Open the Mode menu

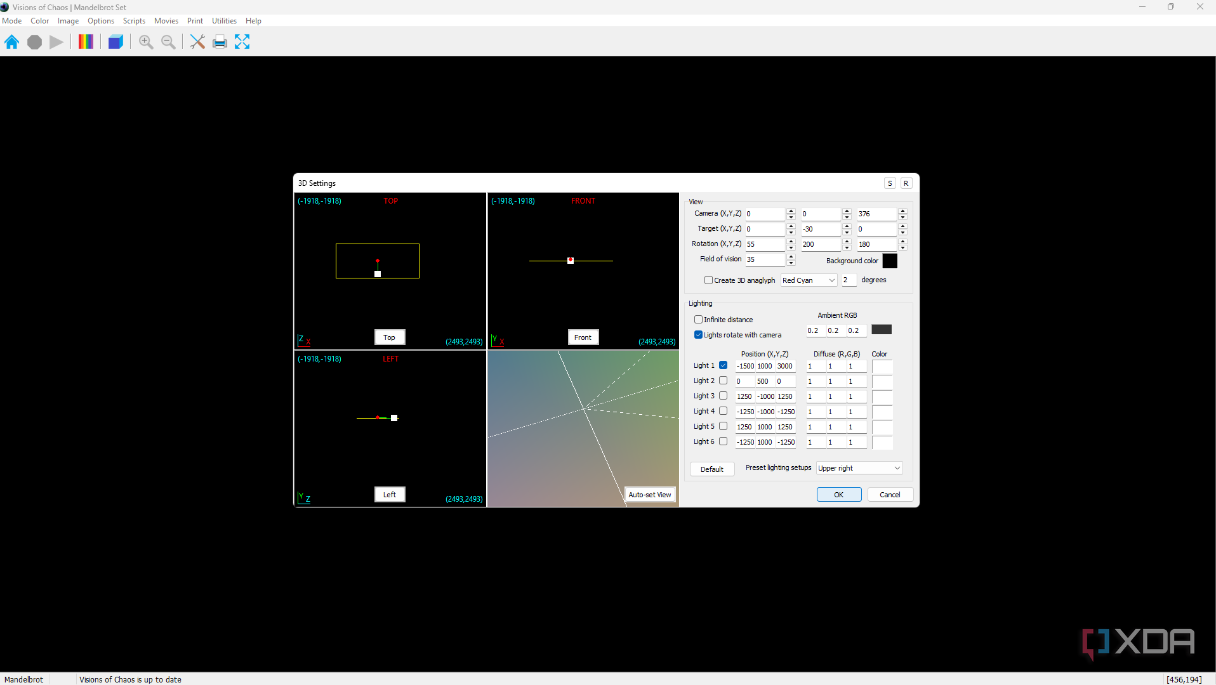tap(12, 21)
